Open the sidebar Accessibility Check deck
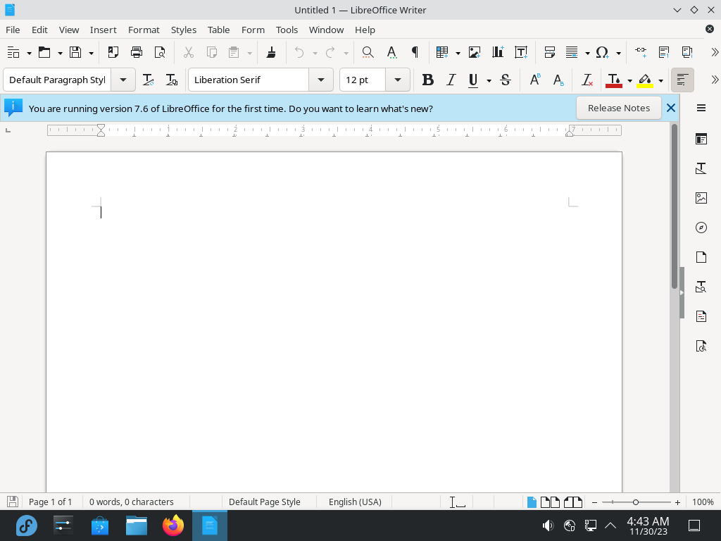The width and height of the screenshot is (721, 541). (x=701, y=346)
